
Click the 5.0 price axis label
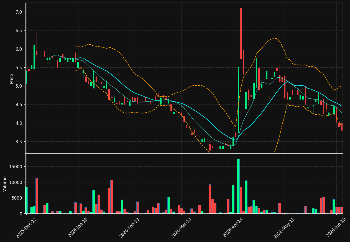point(19,86)
